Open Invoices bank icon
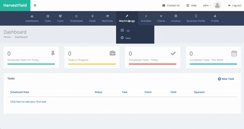244x129 pixels. (x=176, y=16)
